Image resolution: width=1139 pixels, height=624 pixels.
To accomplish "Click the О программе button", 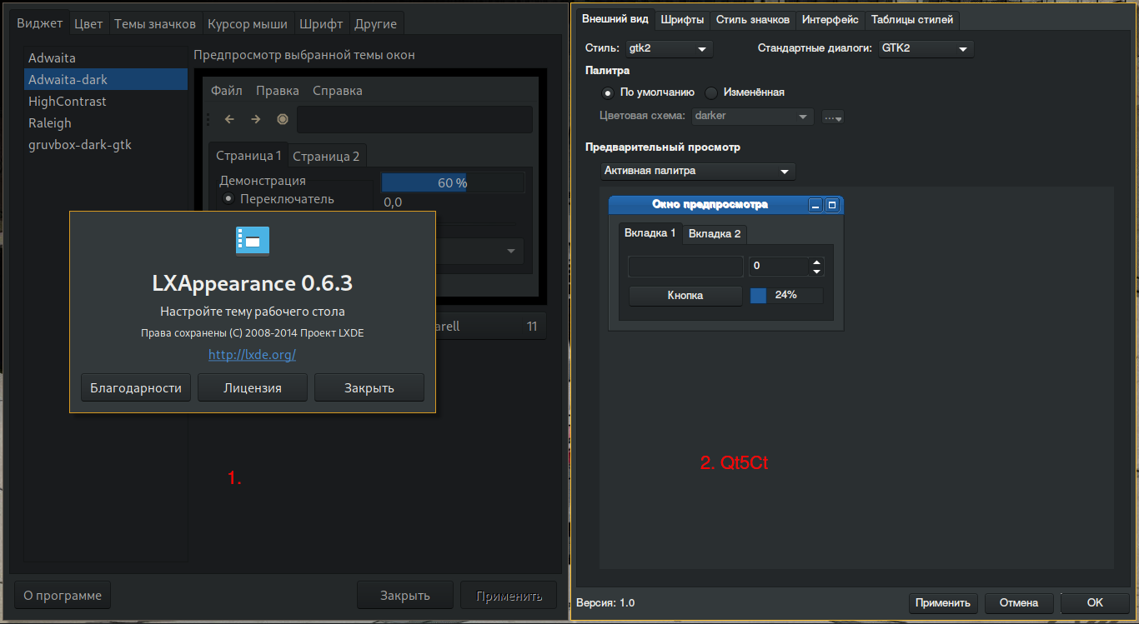I will 63,595.
